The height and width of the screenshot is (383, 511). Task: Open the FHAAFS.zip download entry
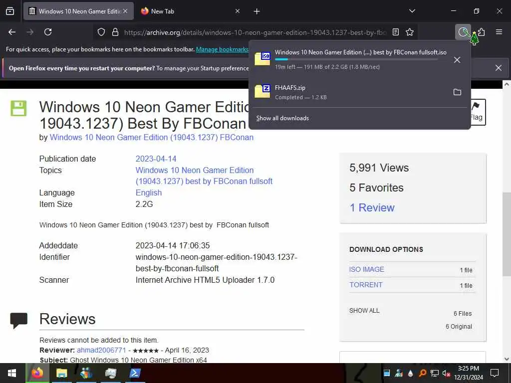click(x=350, y=92)
